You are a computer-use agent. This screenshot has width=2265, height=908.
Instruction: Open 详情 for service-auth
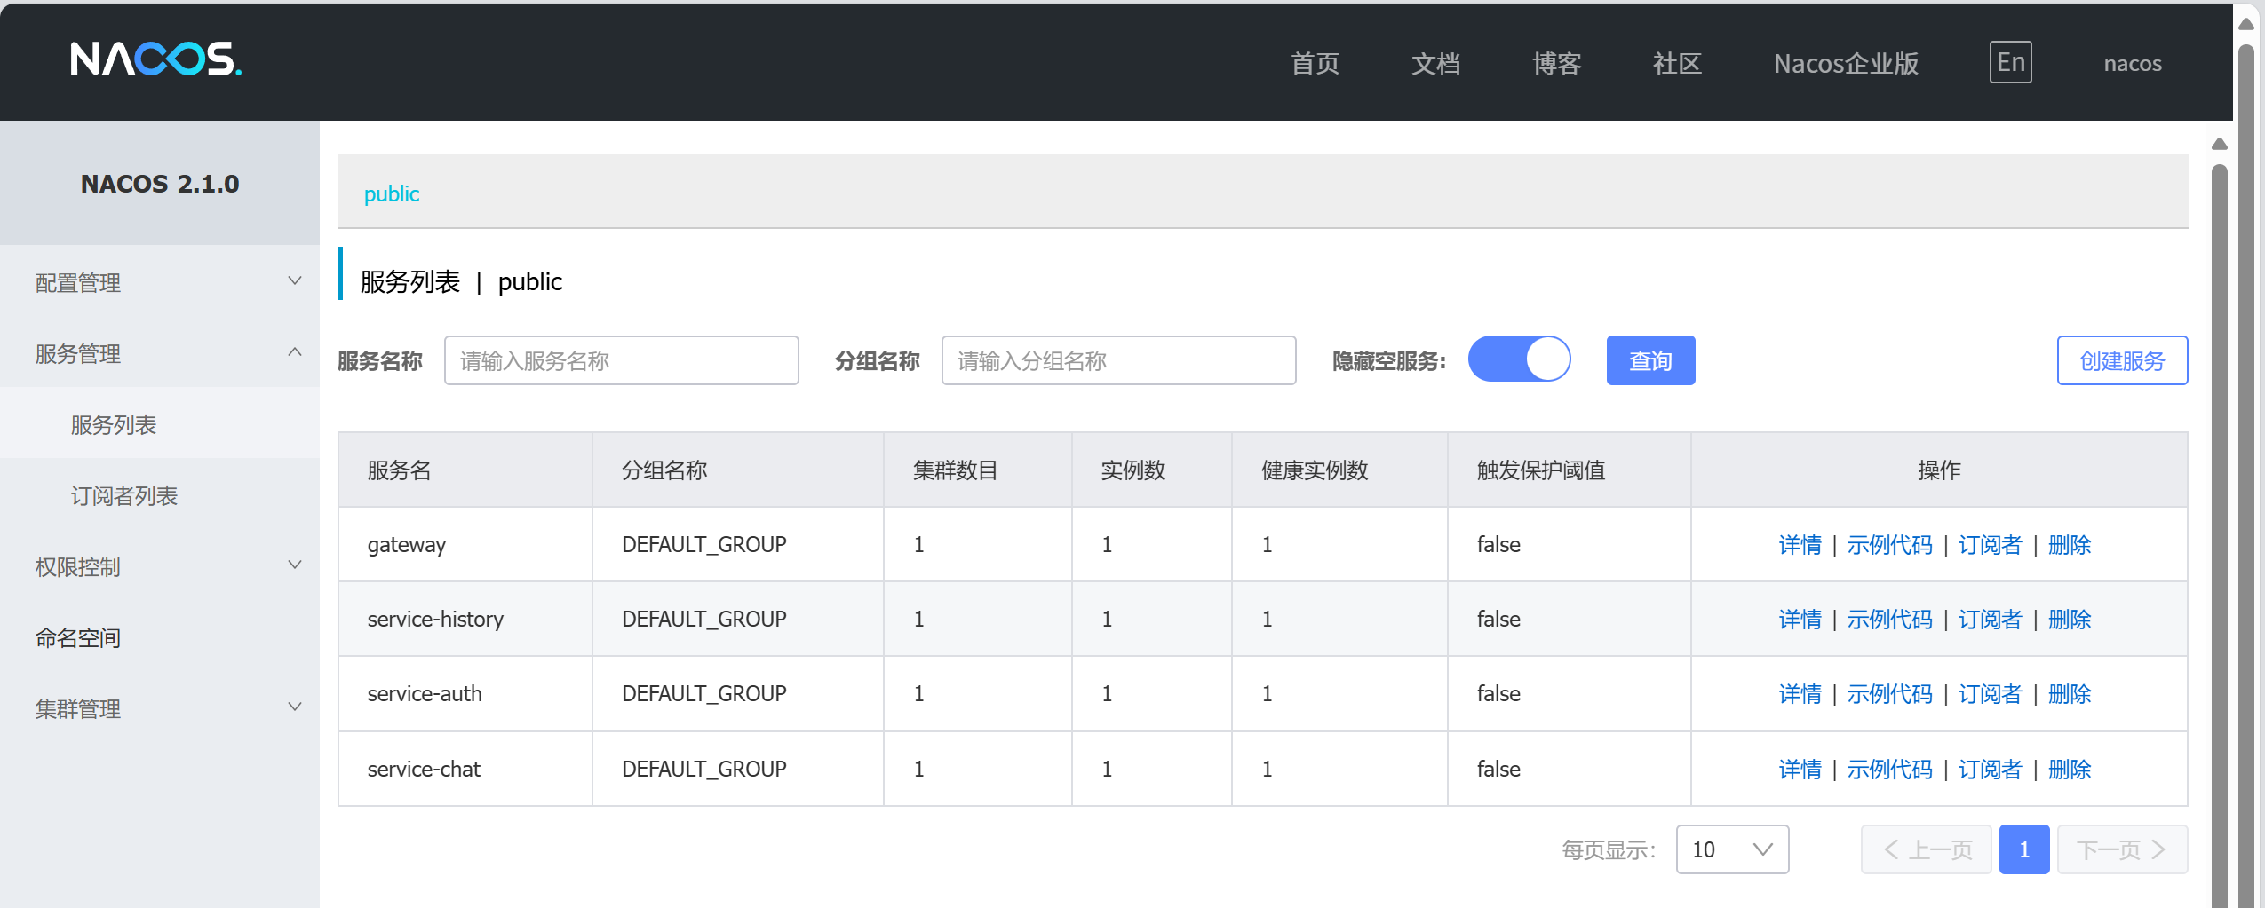click(1800, 693)
